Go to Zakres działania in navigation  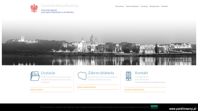[132, 6]
